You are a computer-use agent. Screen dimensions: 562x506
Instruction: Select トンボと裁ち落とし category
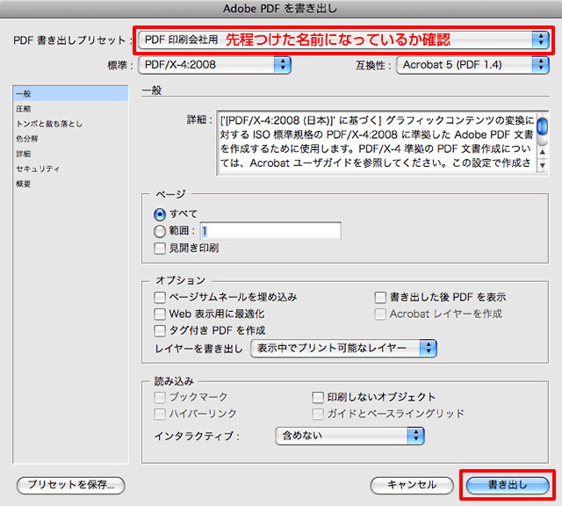[x=70, y=124]
